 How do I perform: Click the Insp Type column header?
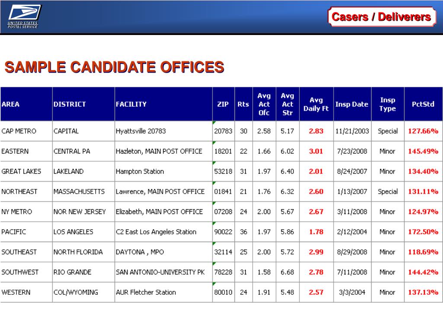(x=388, y=104)
